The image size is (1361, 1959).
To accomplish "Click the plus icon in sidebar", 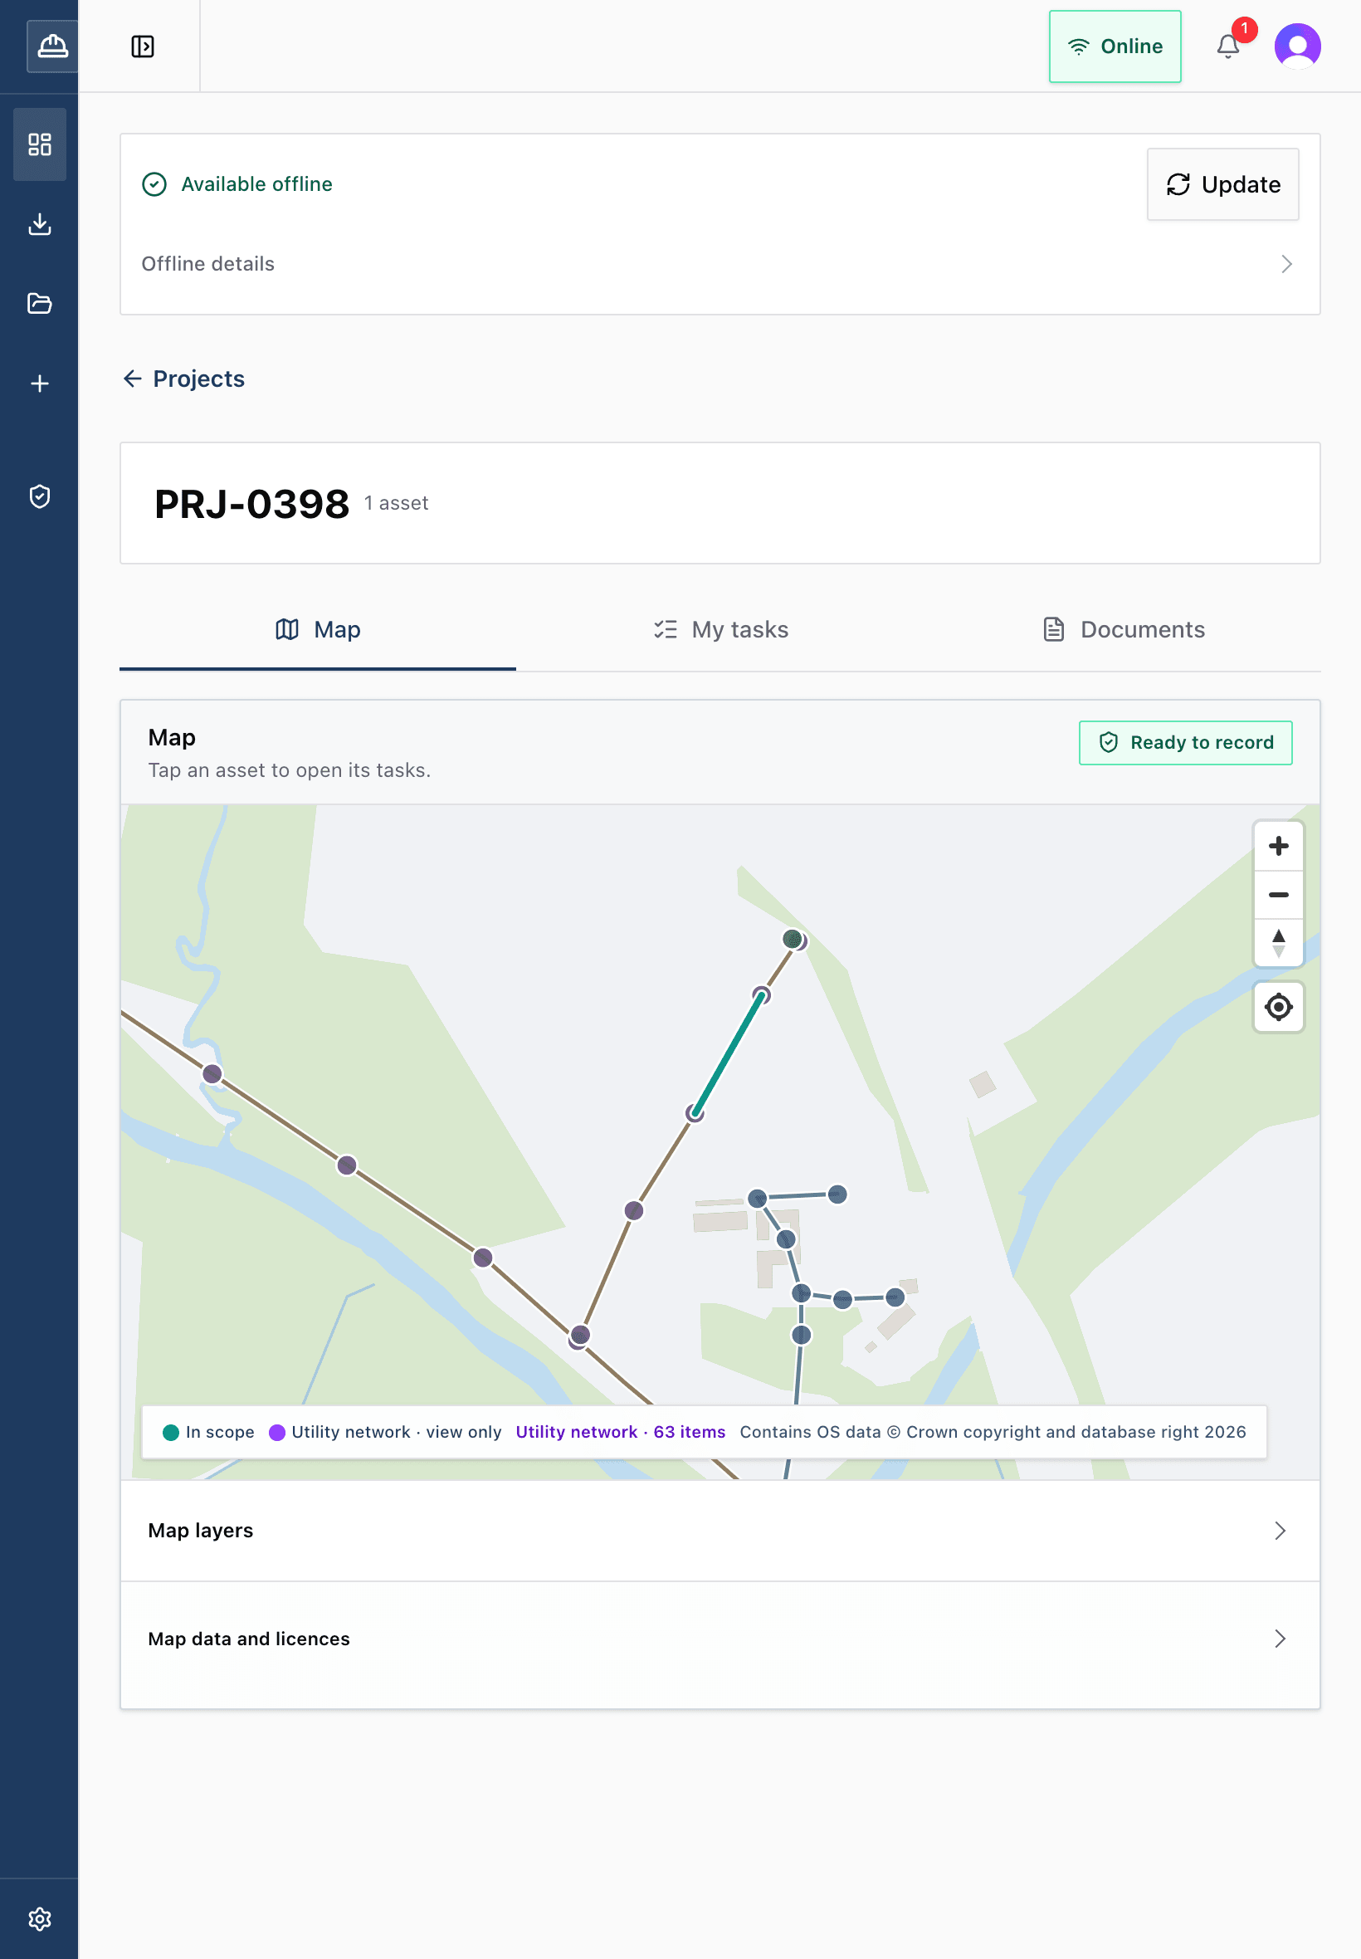I will click(39, 383).
